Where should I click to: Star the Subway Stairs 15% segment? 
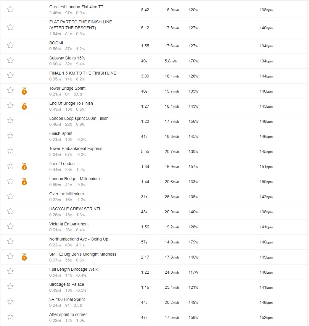click(x=10, y=60)
